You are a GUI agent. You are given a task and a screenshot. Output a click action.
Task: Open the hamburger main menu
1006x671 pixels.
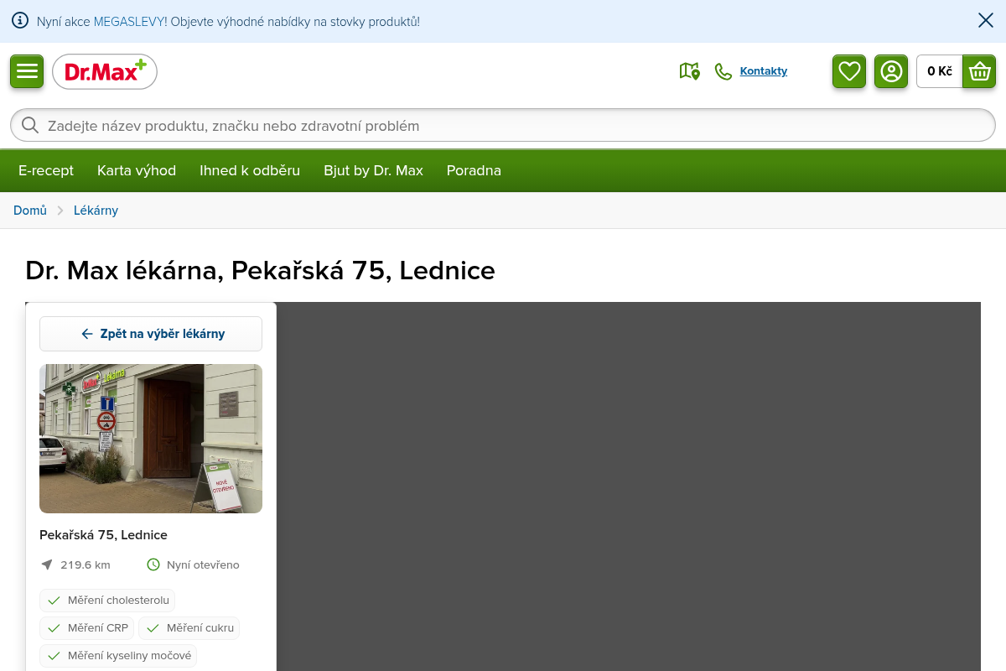click(x=27, y=71)
